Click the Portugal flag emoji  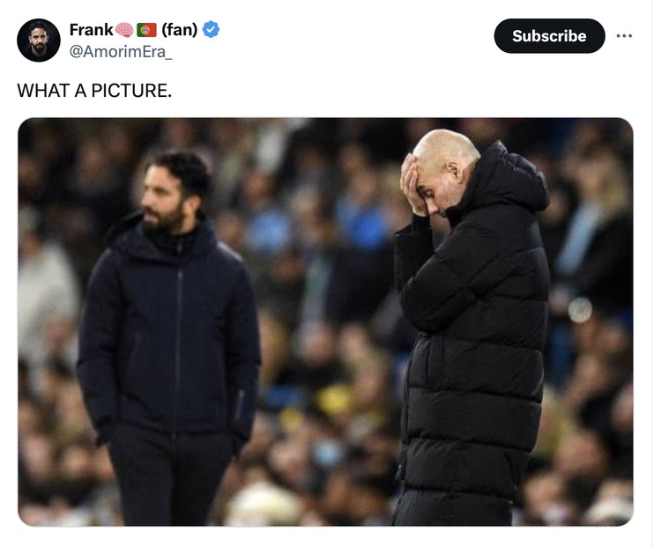(x=146, y=30)
